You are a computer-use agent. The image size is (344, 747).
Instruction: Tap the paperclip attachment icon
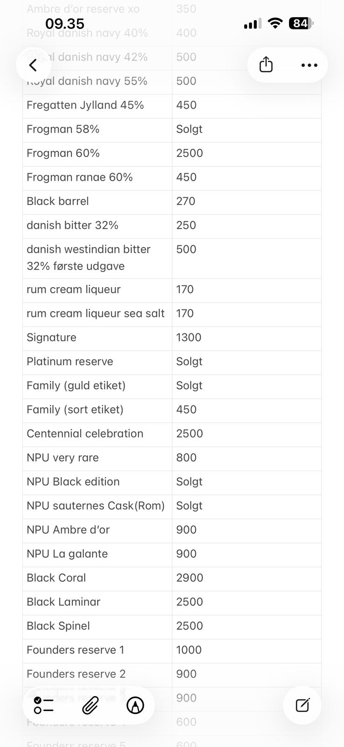tap(90, 705)
